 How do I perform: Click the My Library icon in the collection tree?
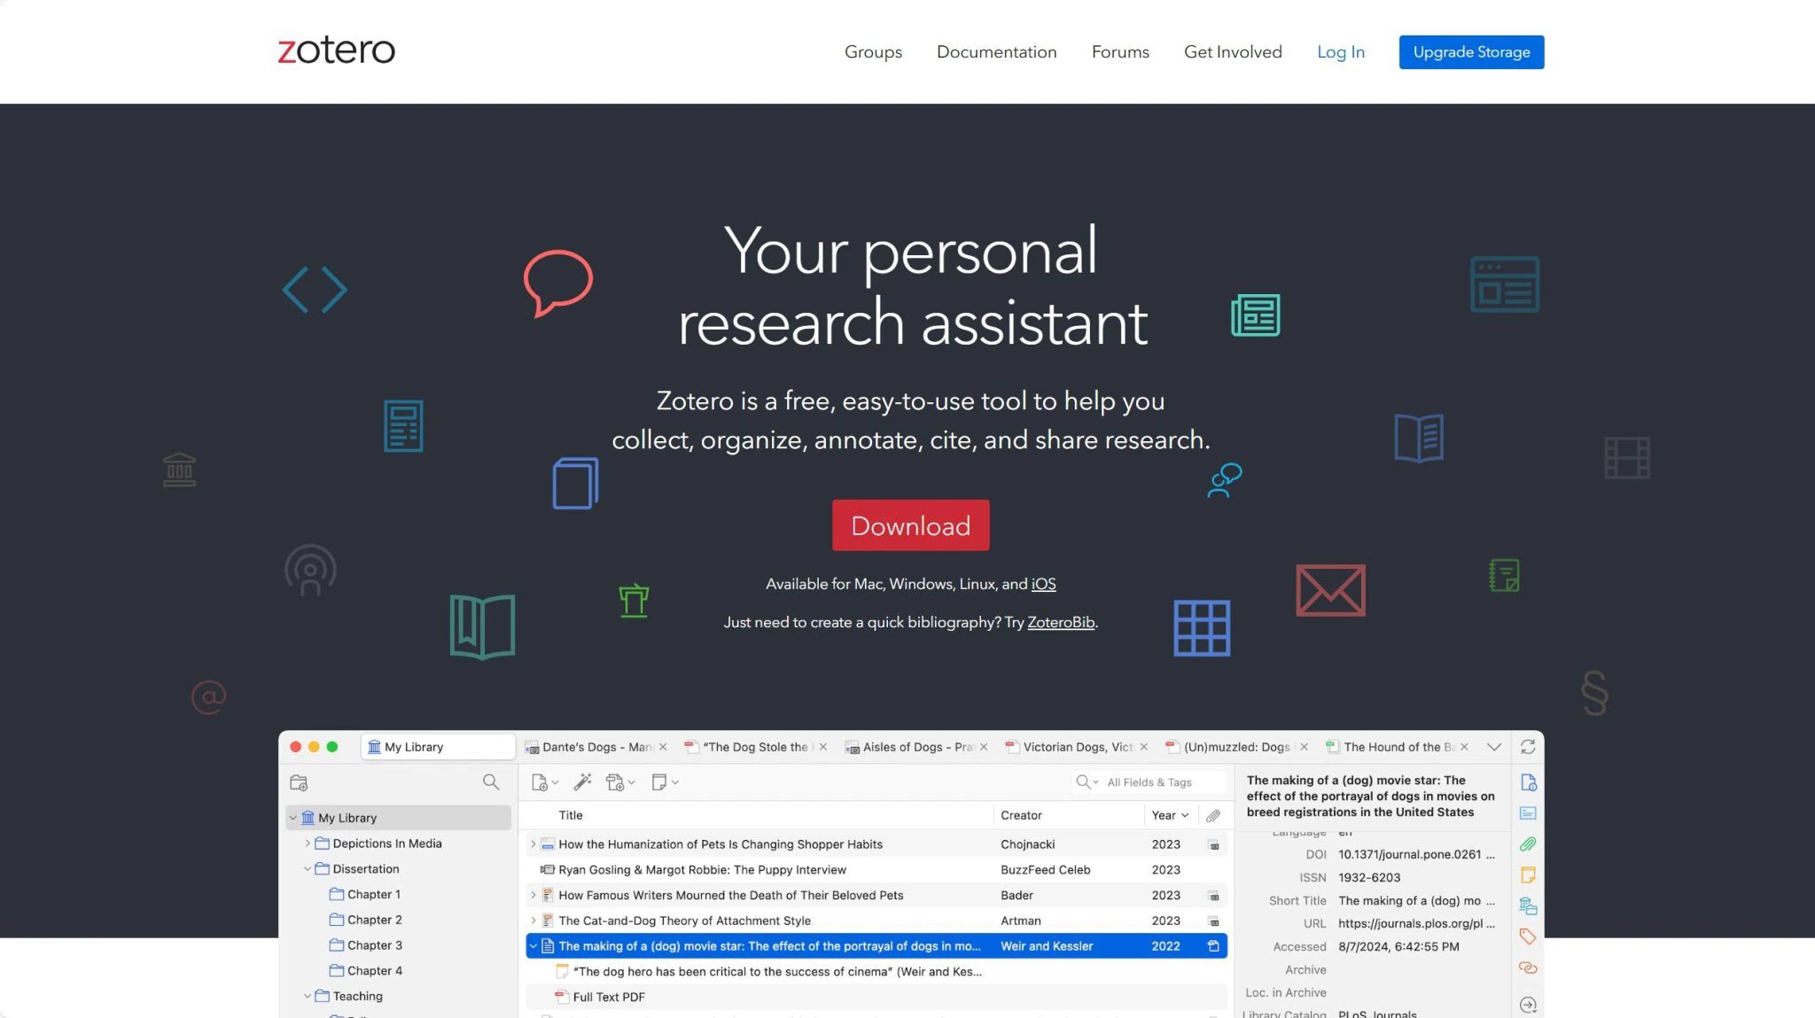pos(308,818)
